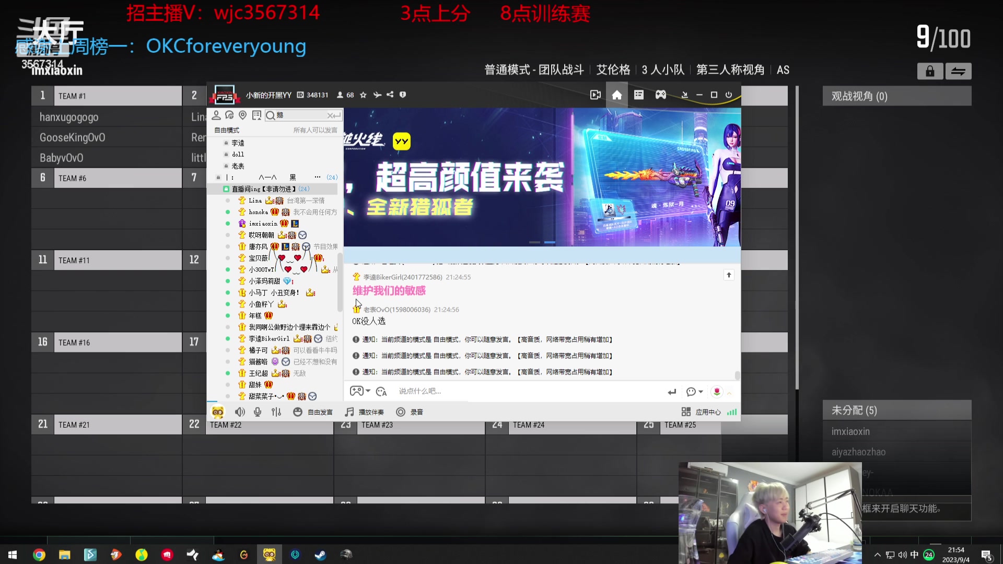Click the lock icon in game lobby
The width and height of the screenshot is (1003, 564).
(x=930, y=71)
